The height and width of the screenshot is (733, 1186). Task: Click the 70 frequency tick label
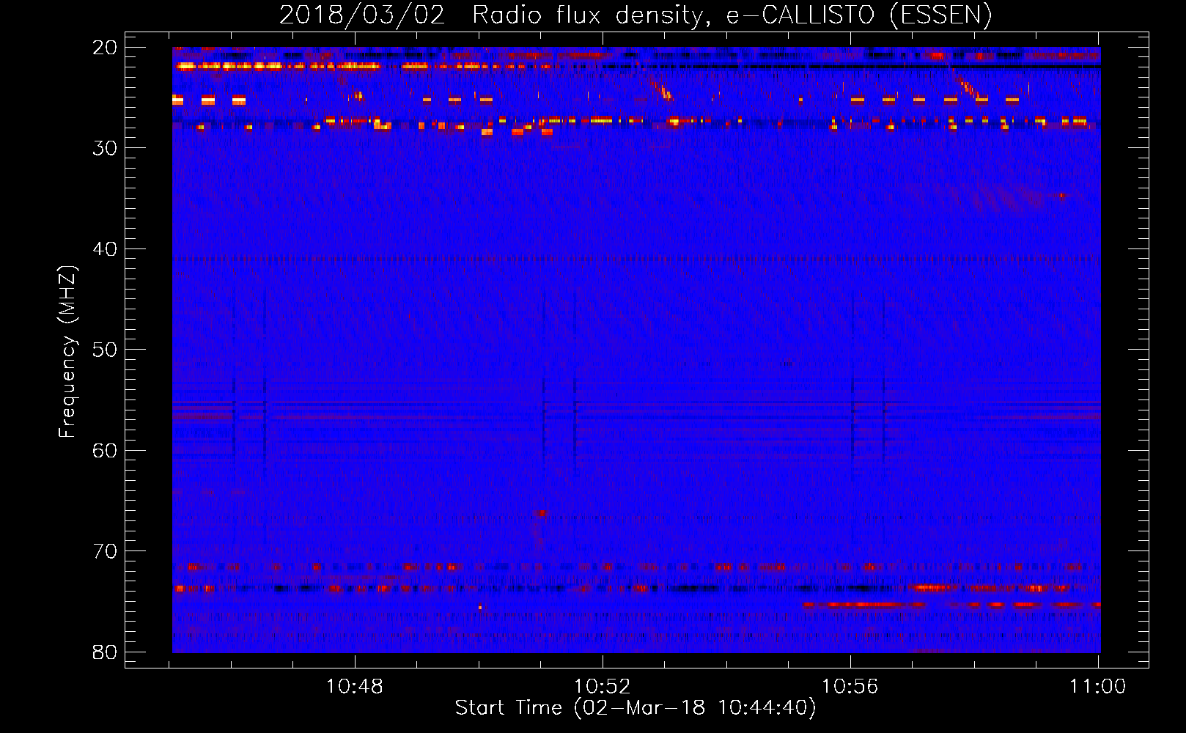click(x=105, y=551)
